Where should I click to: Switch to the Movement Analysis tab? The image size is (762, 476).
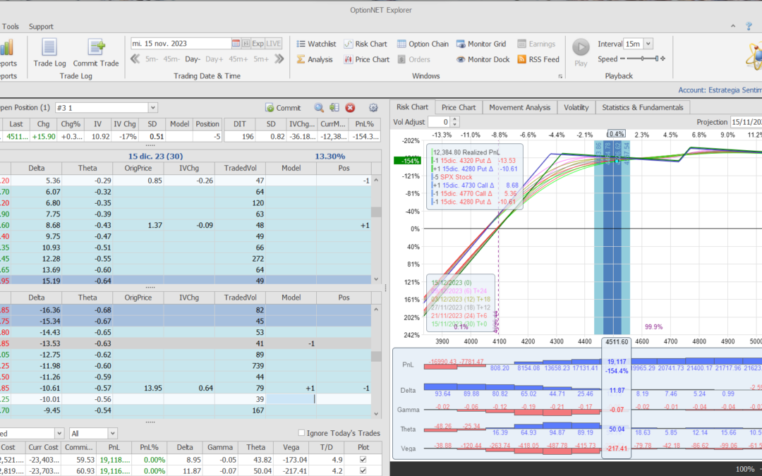[x=519, y=107]
